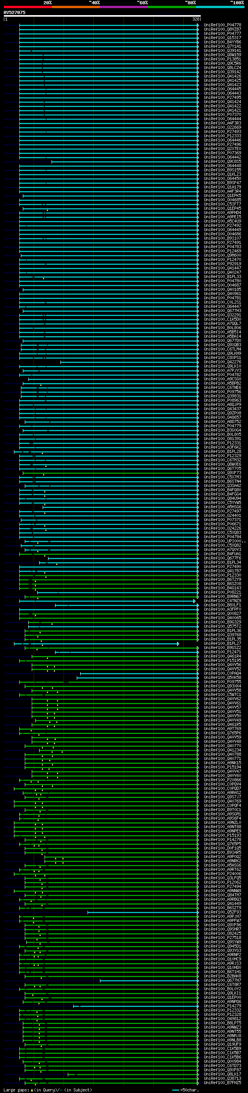
Task: Select hit label UniRef100_P12471
Action: coord(222,652)
